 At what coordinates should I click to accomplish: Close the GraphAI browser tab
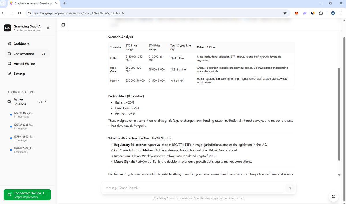tap(56, 3)
